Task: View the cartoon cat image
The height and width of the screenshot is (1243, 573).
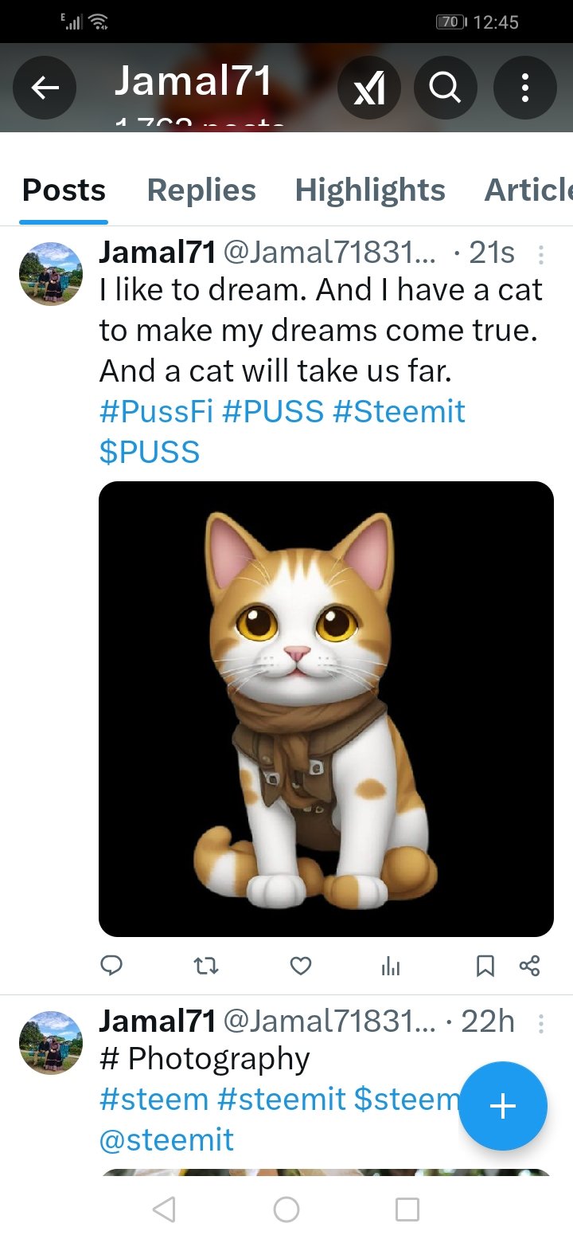Action: coord(326,708)
